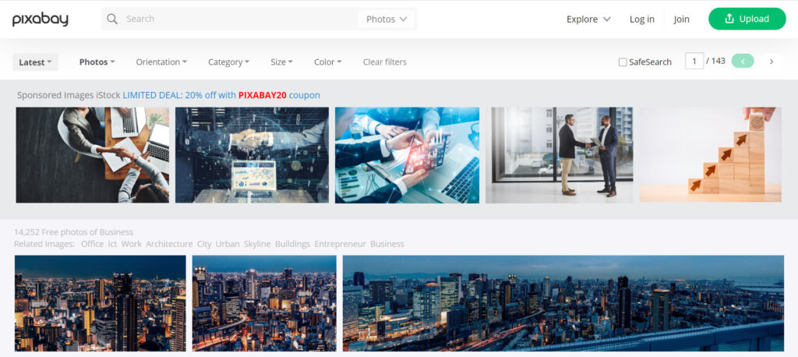Click the green Upload button
The height and width of the screenshot is (357, 798).
pos(747,19)
